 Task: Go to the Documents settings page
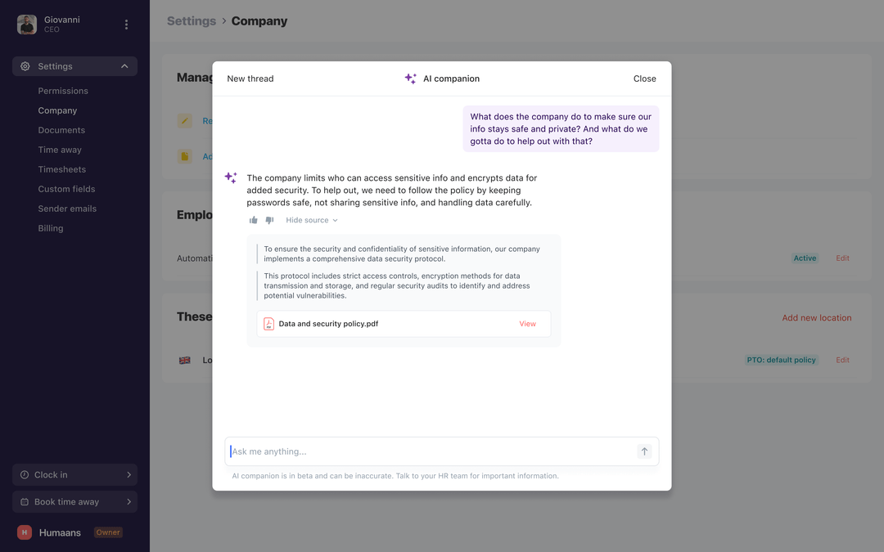pos(61,130)
